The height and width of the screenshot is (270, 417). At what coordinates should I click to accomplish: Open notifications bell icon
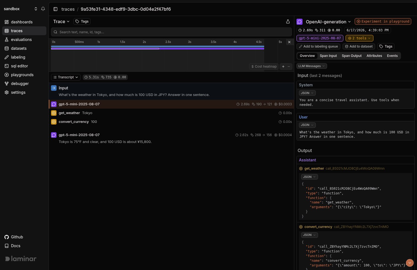point(43,9)
